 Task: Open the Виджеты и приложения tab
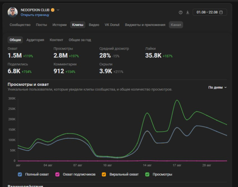145,25
